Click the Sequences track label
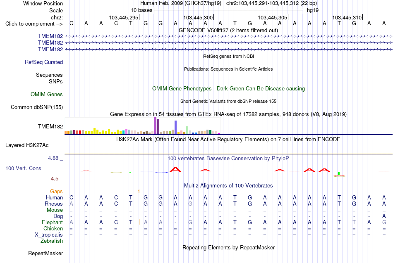This screenshot has width=393, height=263. pyautogui.click(x=49, y=75)
